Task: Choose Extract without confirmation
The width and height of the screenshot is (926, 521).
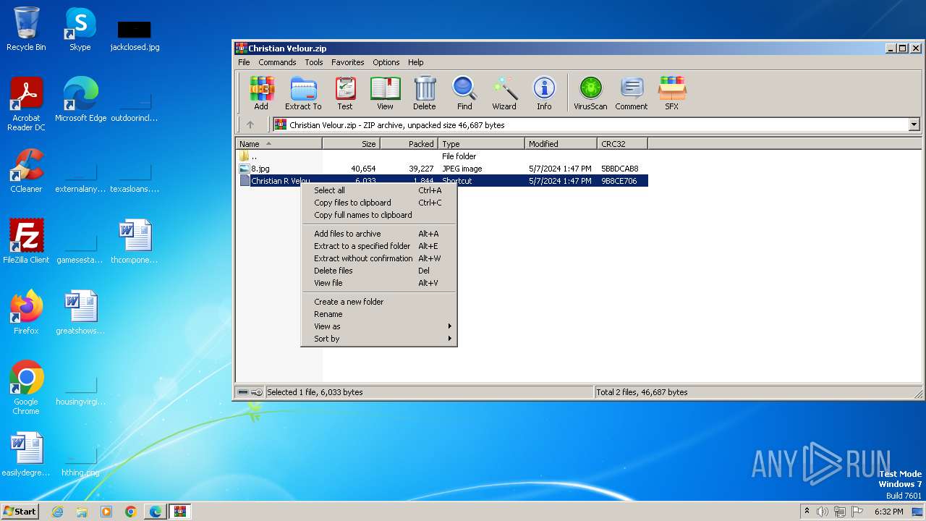Action: 379,258
